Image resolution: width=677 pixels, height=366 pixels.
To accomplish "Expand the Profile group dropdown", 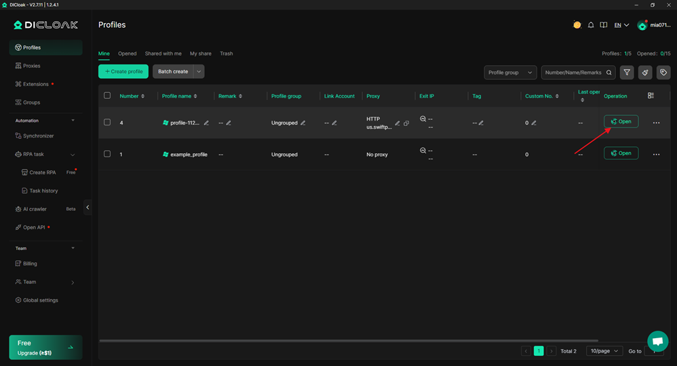I will click(x=510, y=73).
